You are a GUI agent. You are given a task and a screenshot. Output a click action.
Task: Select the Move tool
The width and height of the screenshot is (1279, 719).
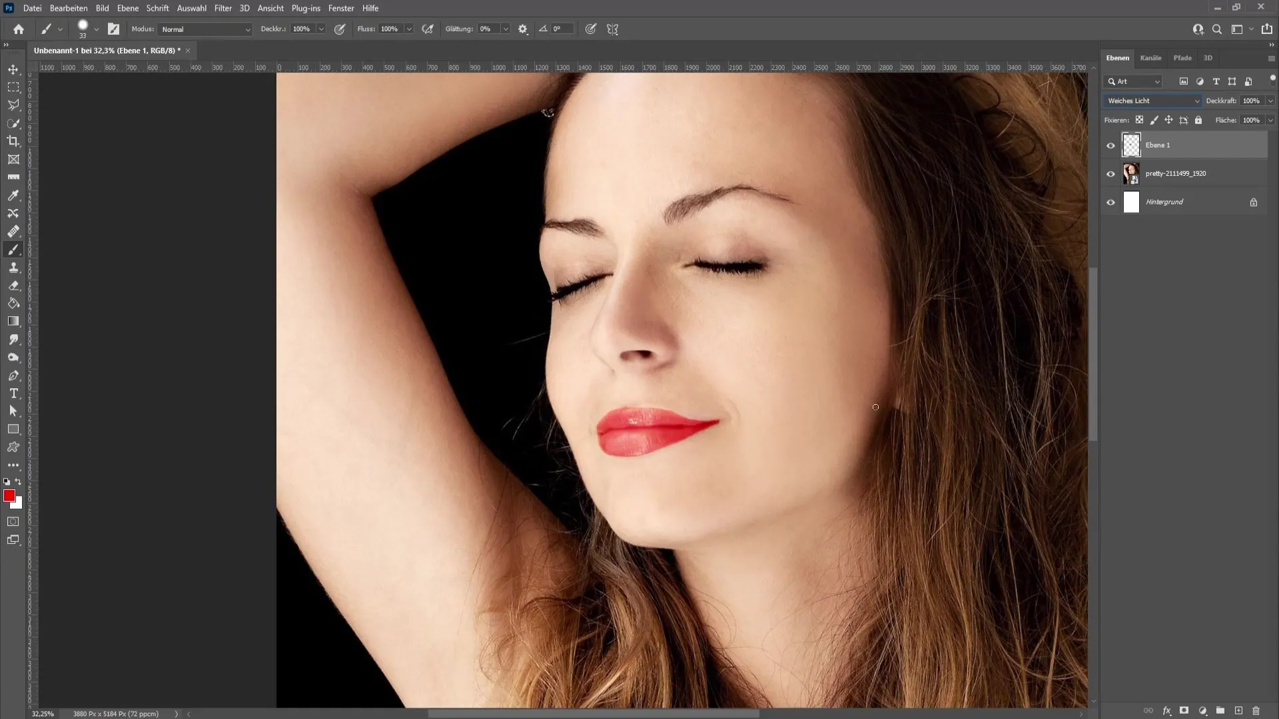coord(13,69)
